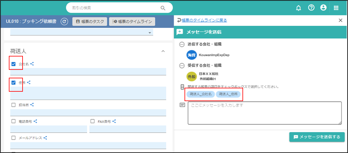The width and height of the screenshot is (348, 153).
Task: Uncheck the 住所 checkbox
Action: point(13,83)
